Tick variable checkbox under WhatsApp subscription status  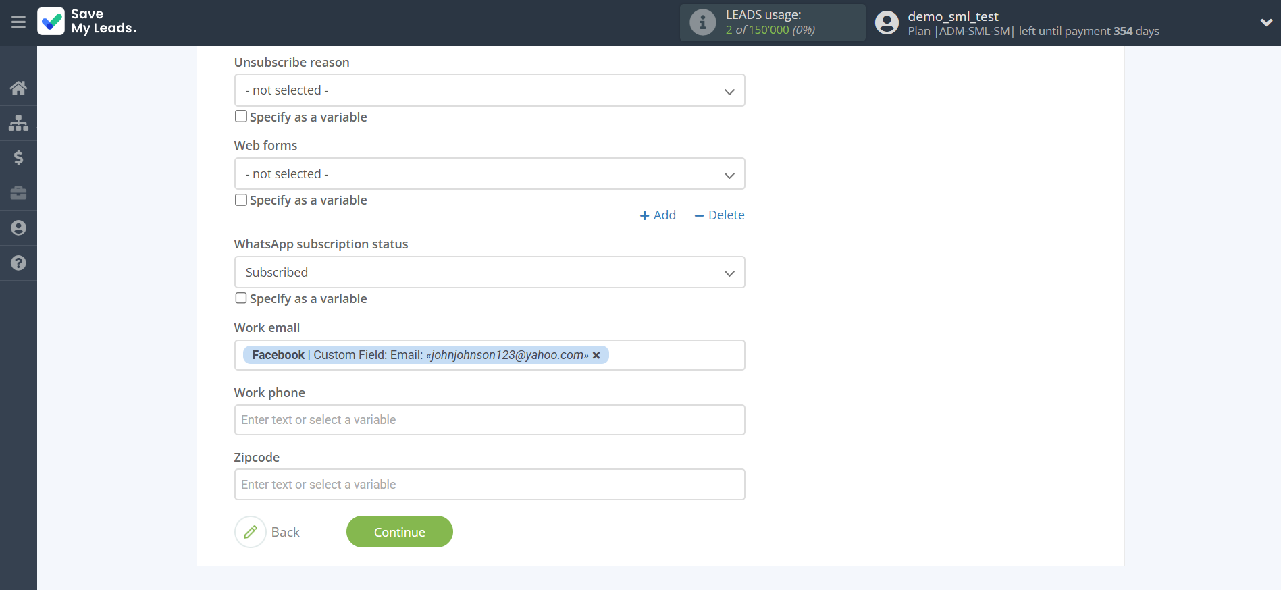pyautogui.click(x=241, y=298)
